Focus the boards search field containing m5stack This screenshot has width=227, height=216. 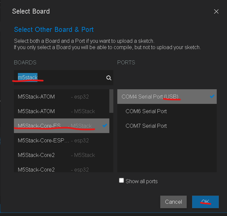[64, 78]
